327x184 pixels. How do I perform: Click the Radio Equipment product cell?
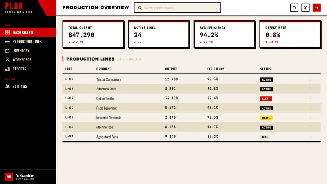coord(107,108)
